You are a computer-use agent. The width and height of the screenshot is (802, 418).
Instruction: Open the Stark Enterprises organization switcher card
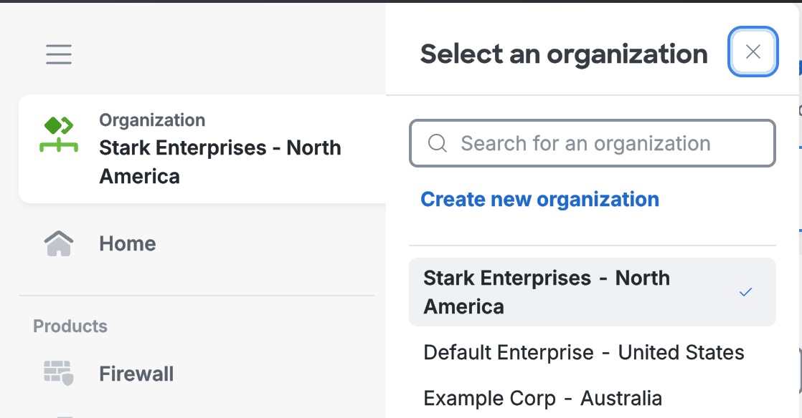tap(202, 148)
